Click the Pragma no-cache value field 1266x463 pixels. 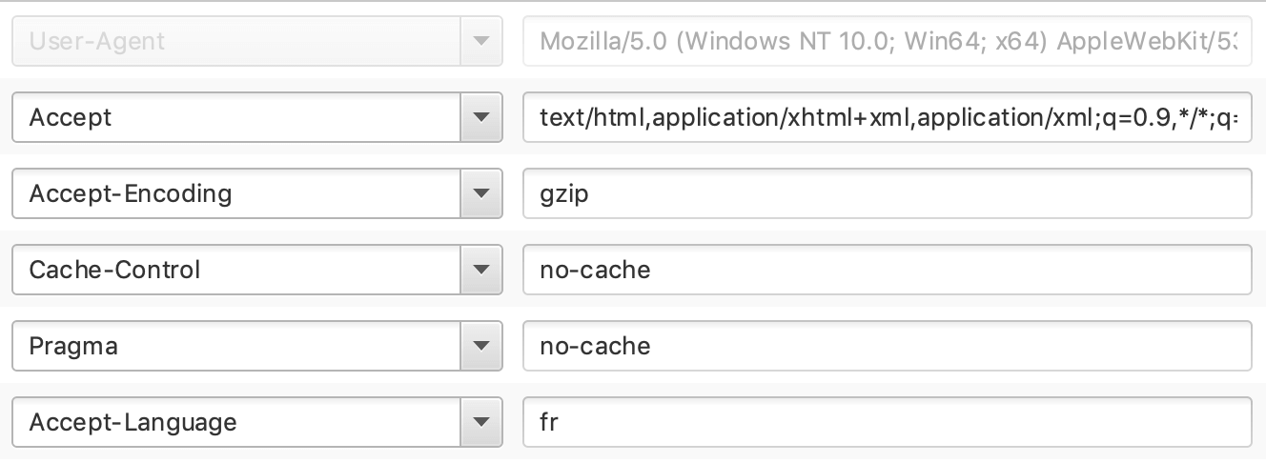click(x=887, y=346)
